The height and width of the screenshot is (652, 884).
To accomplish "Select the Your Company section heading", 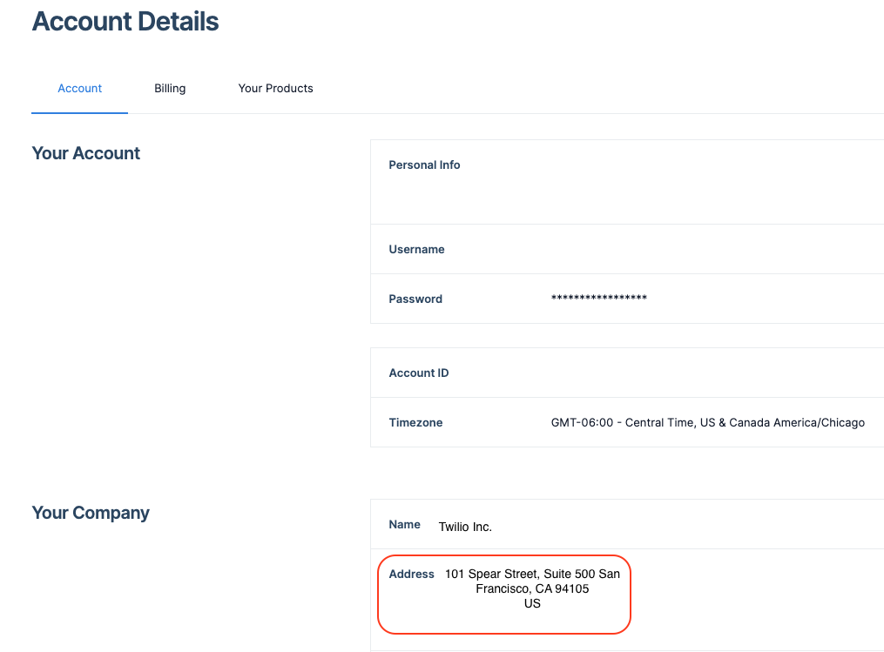I will point(91,513).
